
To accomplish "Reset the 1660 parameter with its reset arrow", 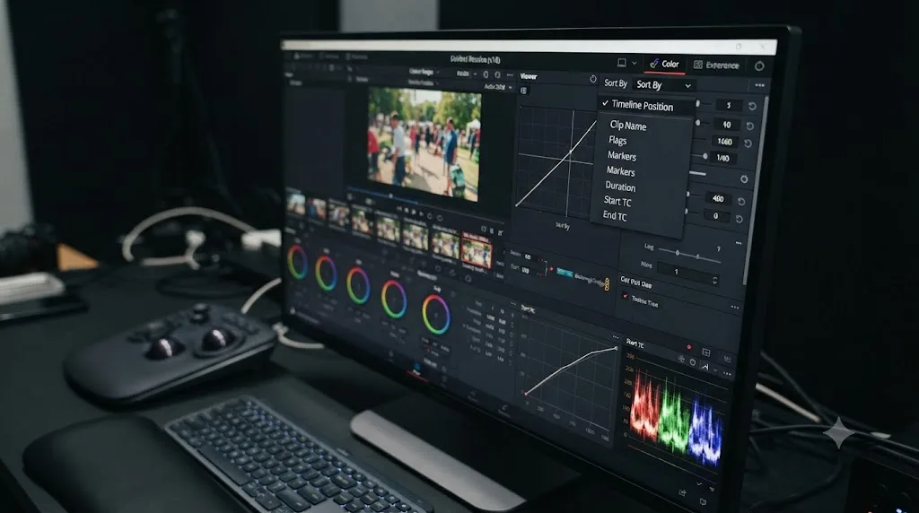I will pos(748,143).
